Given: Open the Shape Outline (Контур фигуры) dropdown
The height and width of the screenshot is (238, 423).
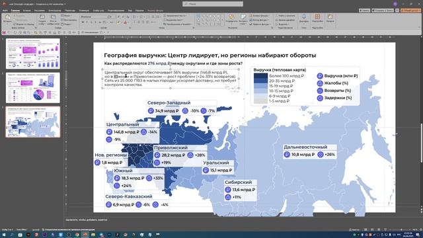Looking at the screenshot, I should pyautogui.click(x=259, y=20).
